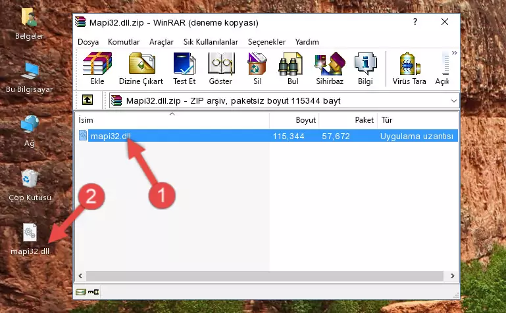Click the key password icon in status bar
The height and width of the screenshot is (313, 506).
pyautogui.click(x=93, y=292)
